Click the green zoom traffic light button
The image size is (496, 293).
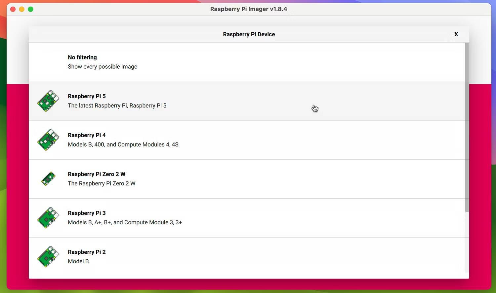30,9
